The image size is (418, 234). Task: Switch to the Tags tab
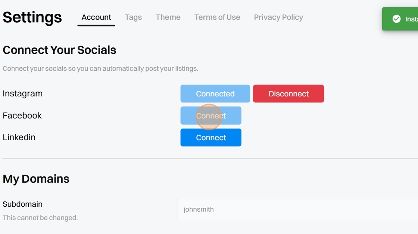(133, 17)
